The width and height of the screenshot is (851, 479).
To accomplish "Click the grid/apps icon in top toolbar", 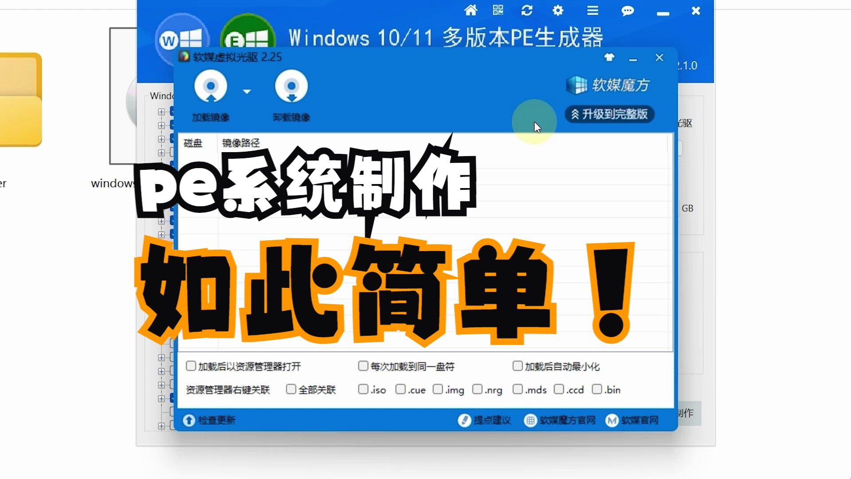I will pyautogui.click(x=498, y=11).
